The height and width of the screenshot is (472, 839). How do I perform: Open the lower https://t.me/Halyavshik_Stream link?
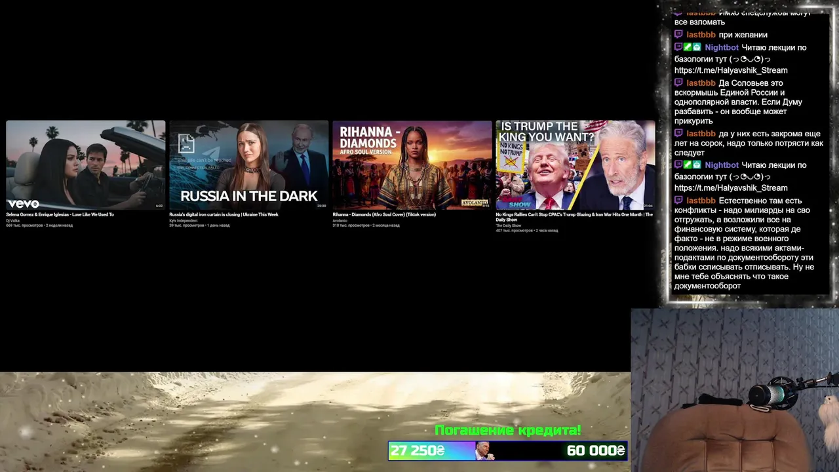(x=731, y=188)
